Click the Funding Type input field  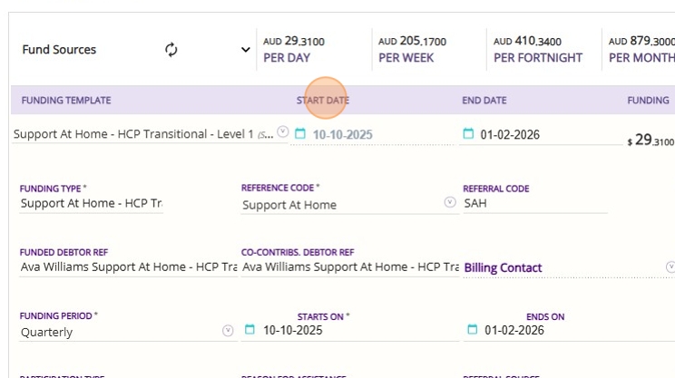click(91, 204)
